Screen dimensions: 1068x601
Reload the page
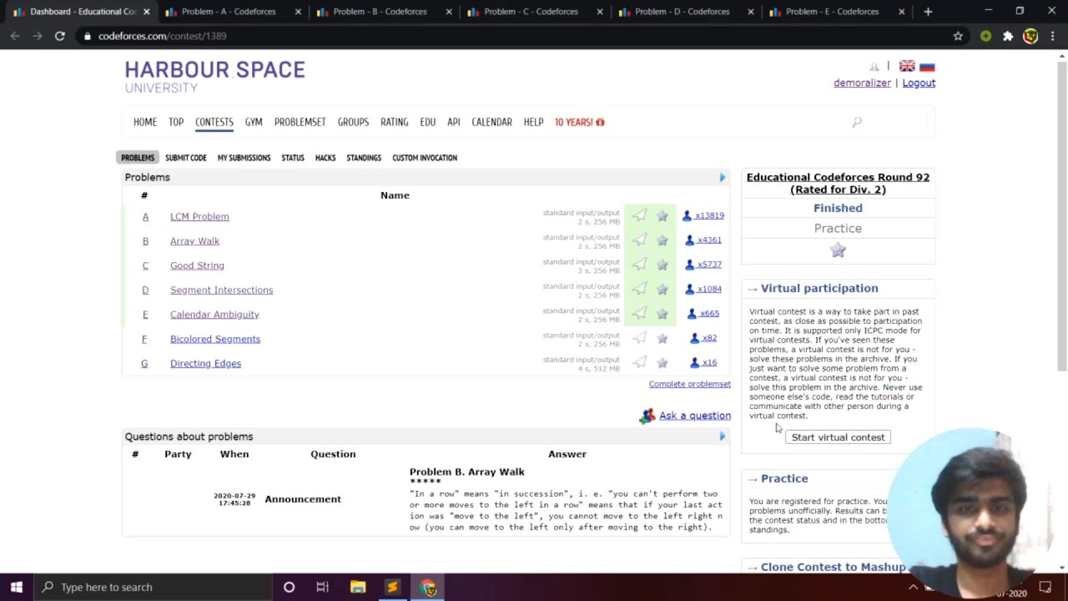click(x=60, y=36)
